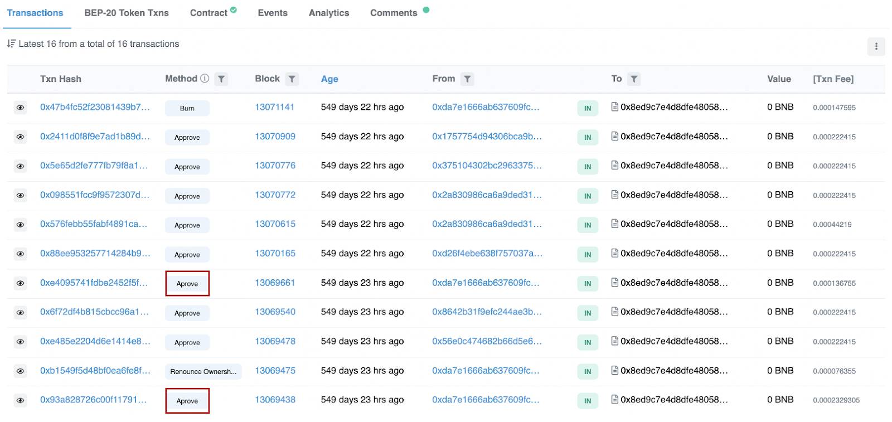Click recipient address in block 13069540 row
The image size is (892, 422).
[x=674, y=312]
